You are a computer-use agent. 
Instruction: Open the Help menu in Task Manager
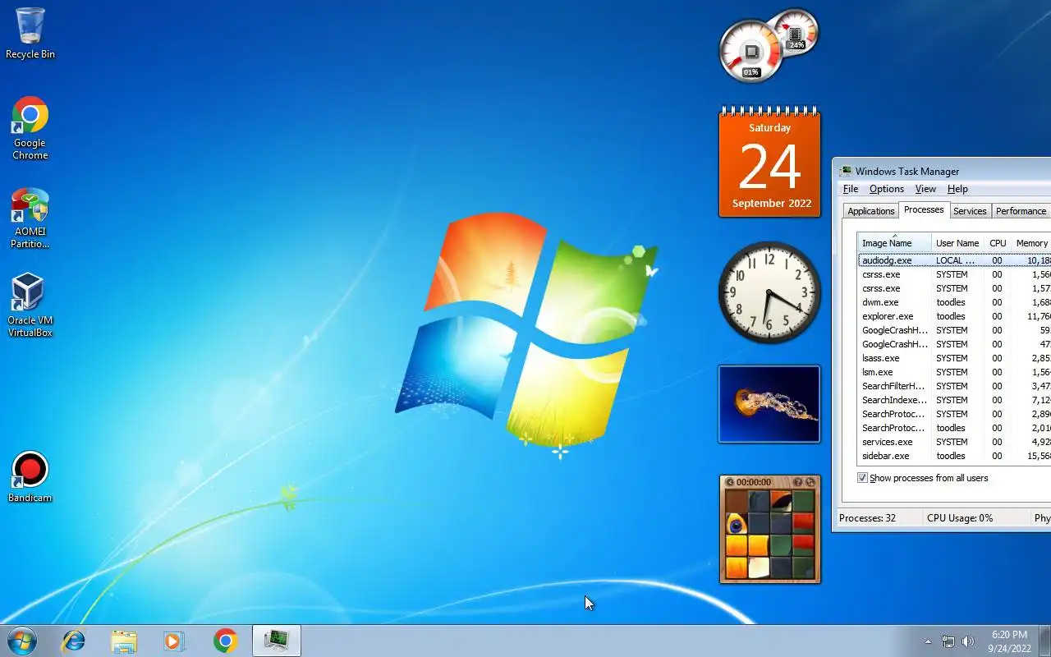(957, 189)
